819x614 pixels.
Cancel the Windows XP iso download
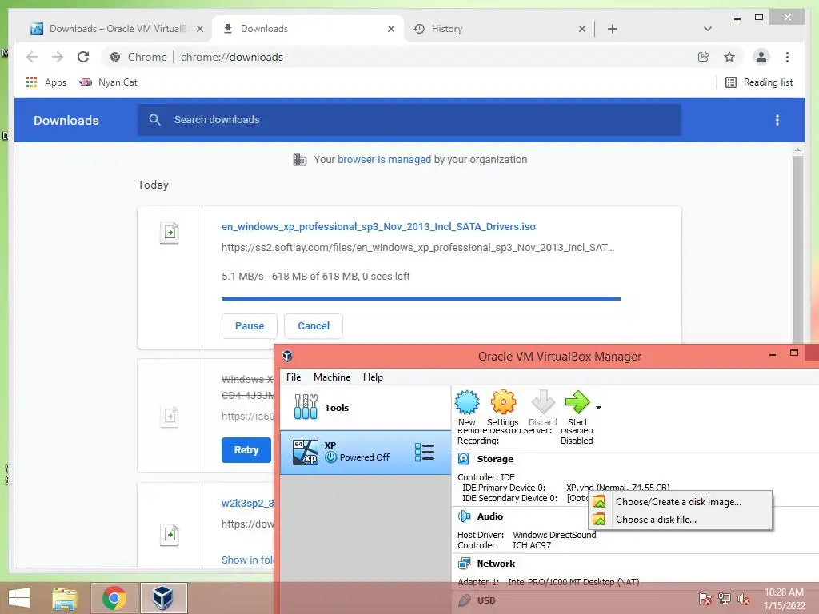point(314,326)
